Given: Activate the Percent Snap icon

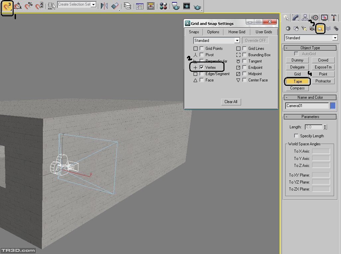Looking at the screenshot, I should tap(29, 6).
